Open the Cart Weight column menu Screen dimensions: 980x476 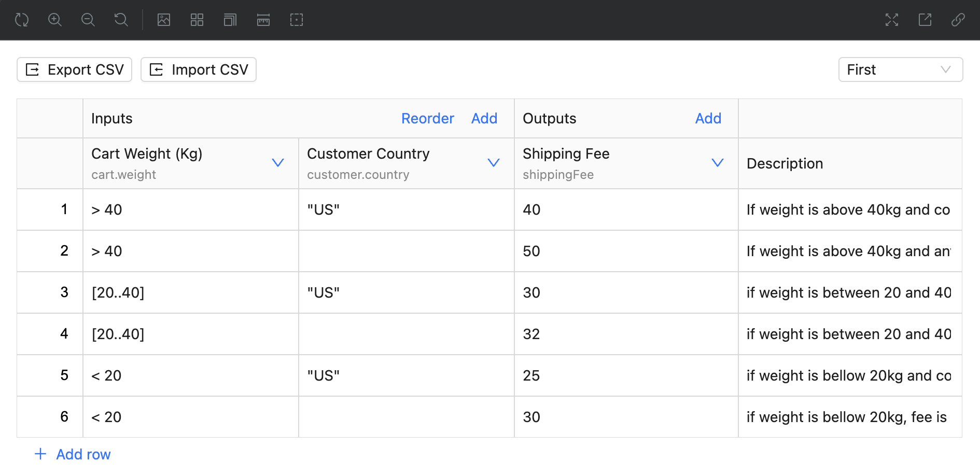[x=278, y=163]
